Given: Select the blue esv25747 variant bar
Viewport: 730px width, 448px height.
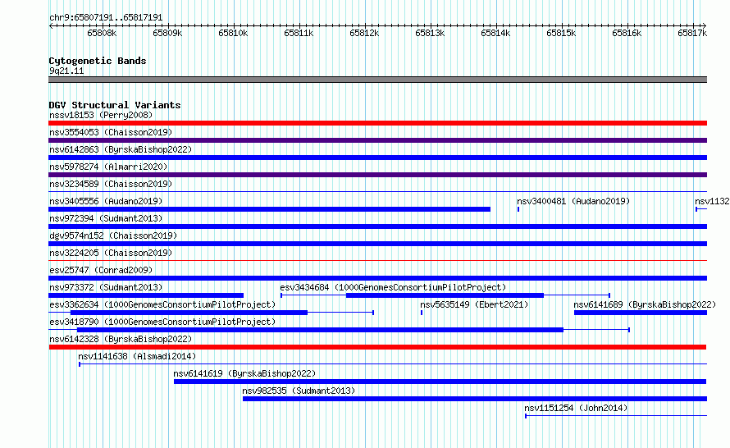Looking at the screenshot, I should (x=377, y=278).
